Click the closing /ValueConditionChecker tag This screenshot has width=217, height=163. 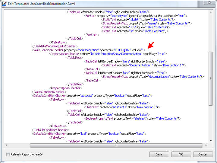tap(49, 92)
